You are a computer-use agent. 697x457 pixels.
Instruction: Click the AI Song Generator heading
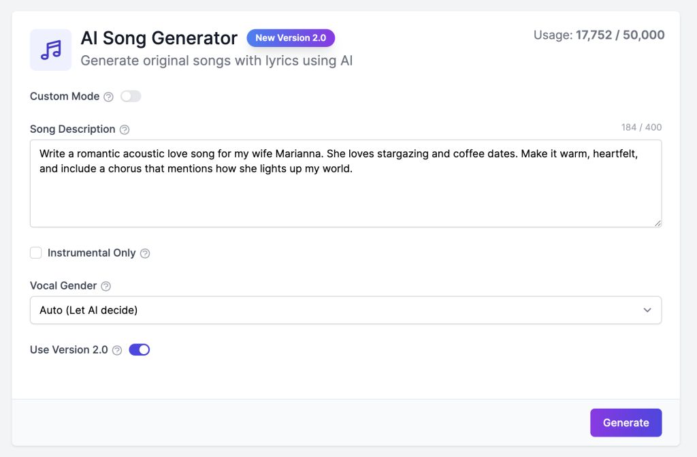coord(159,38)
